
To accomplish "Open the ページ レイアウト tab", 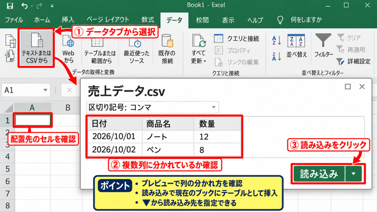I will coord(108,20).
